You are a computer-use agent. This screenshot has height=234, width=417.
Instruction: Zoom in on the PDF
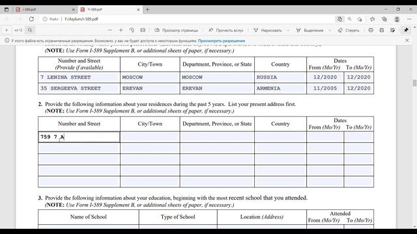click(x=121, y=31)
